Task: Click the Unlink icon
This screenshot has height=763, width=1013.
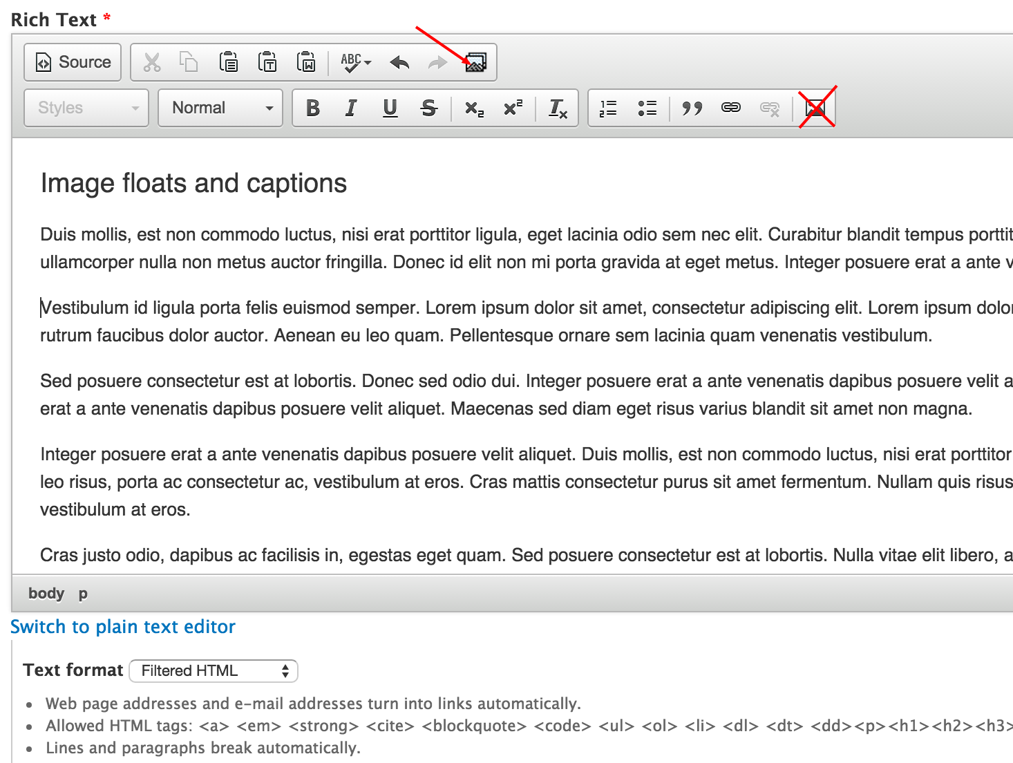Action: [770, 108]
